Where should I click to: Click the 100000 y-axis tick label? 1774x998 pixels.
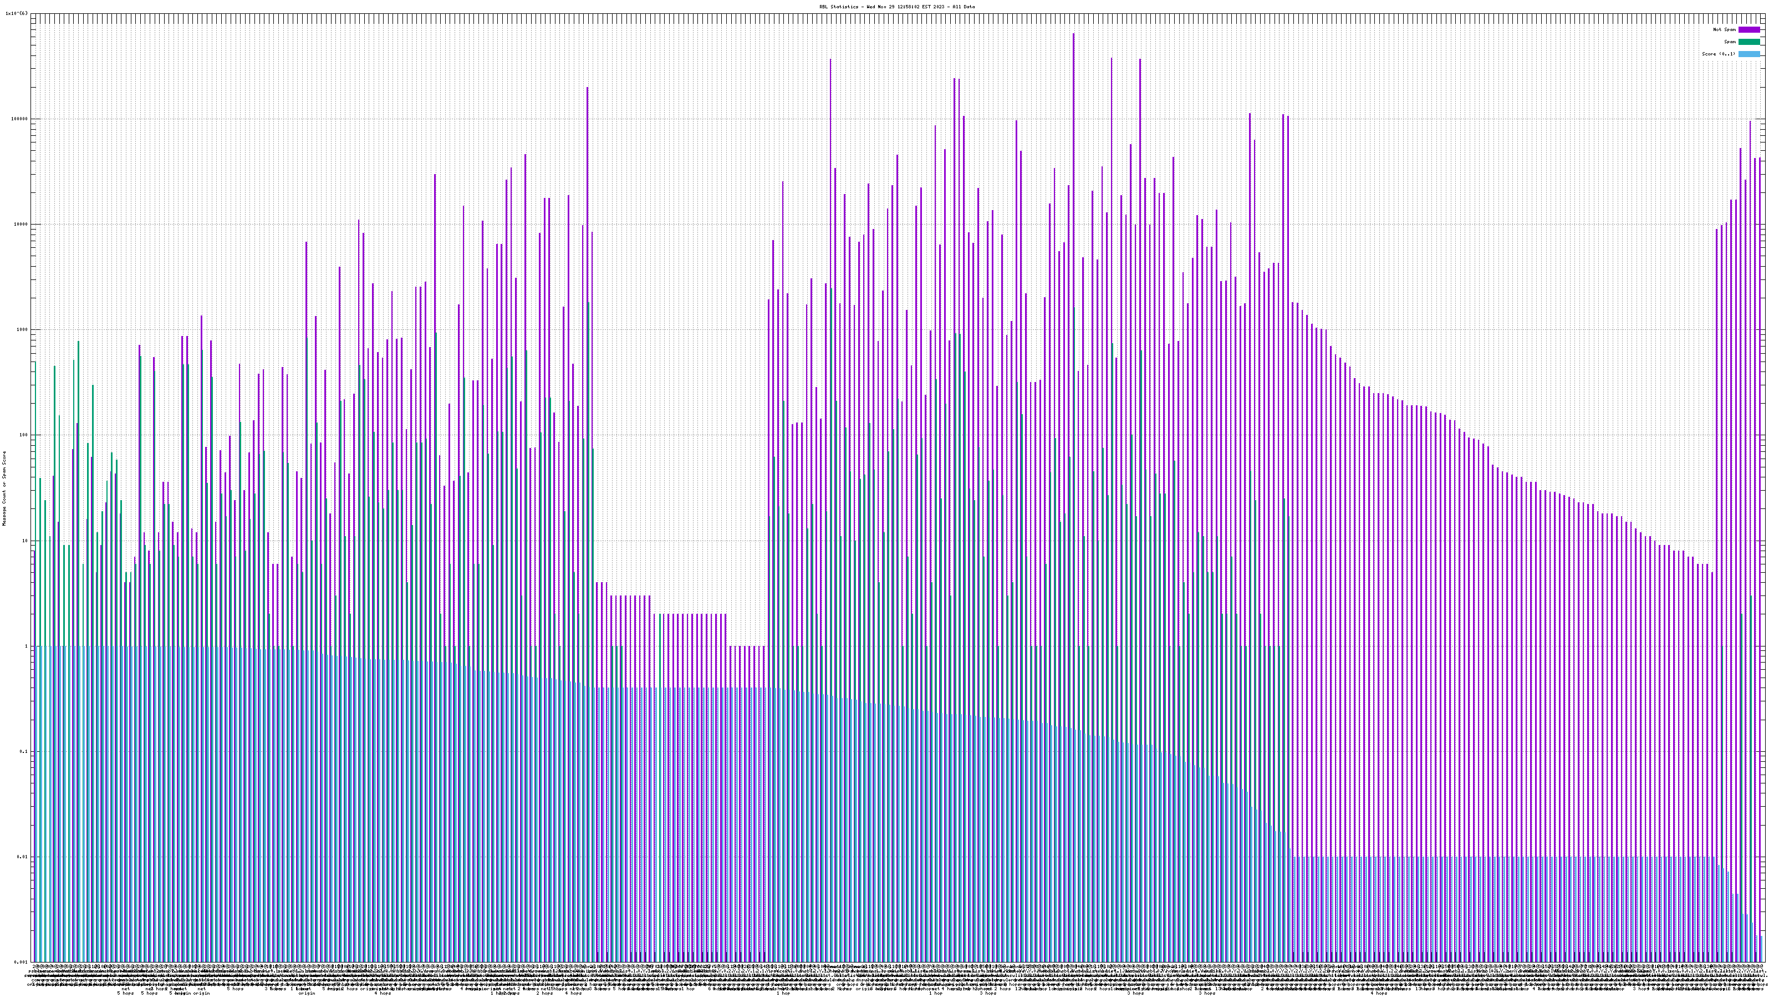pos(19,119)
